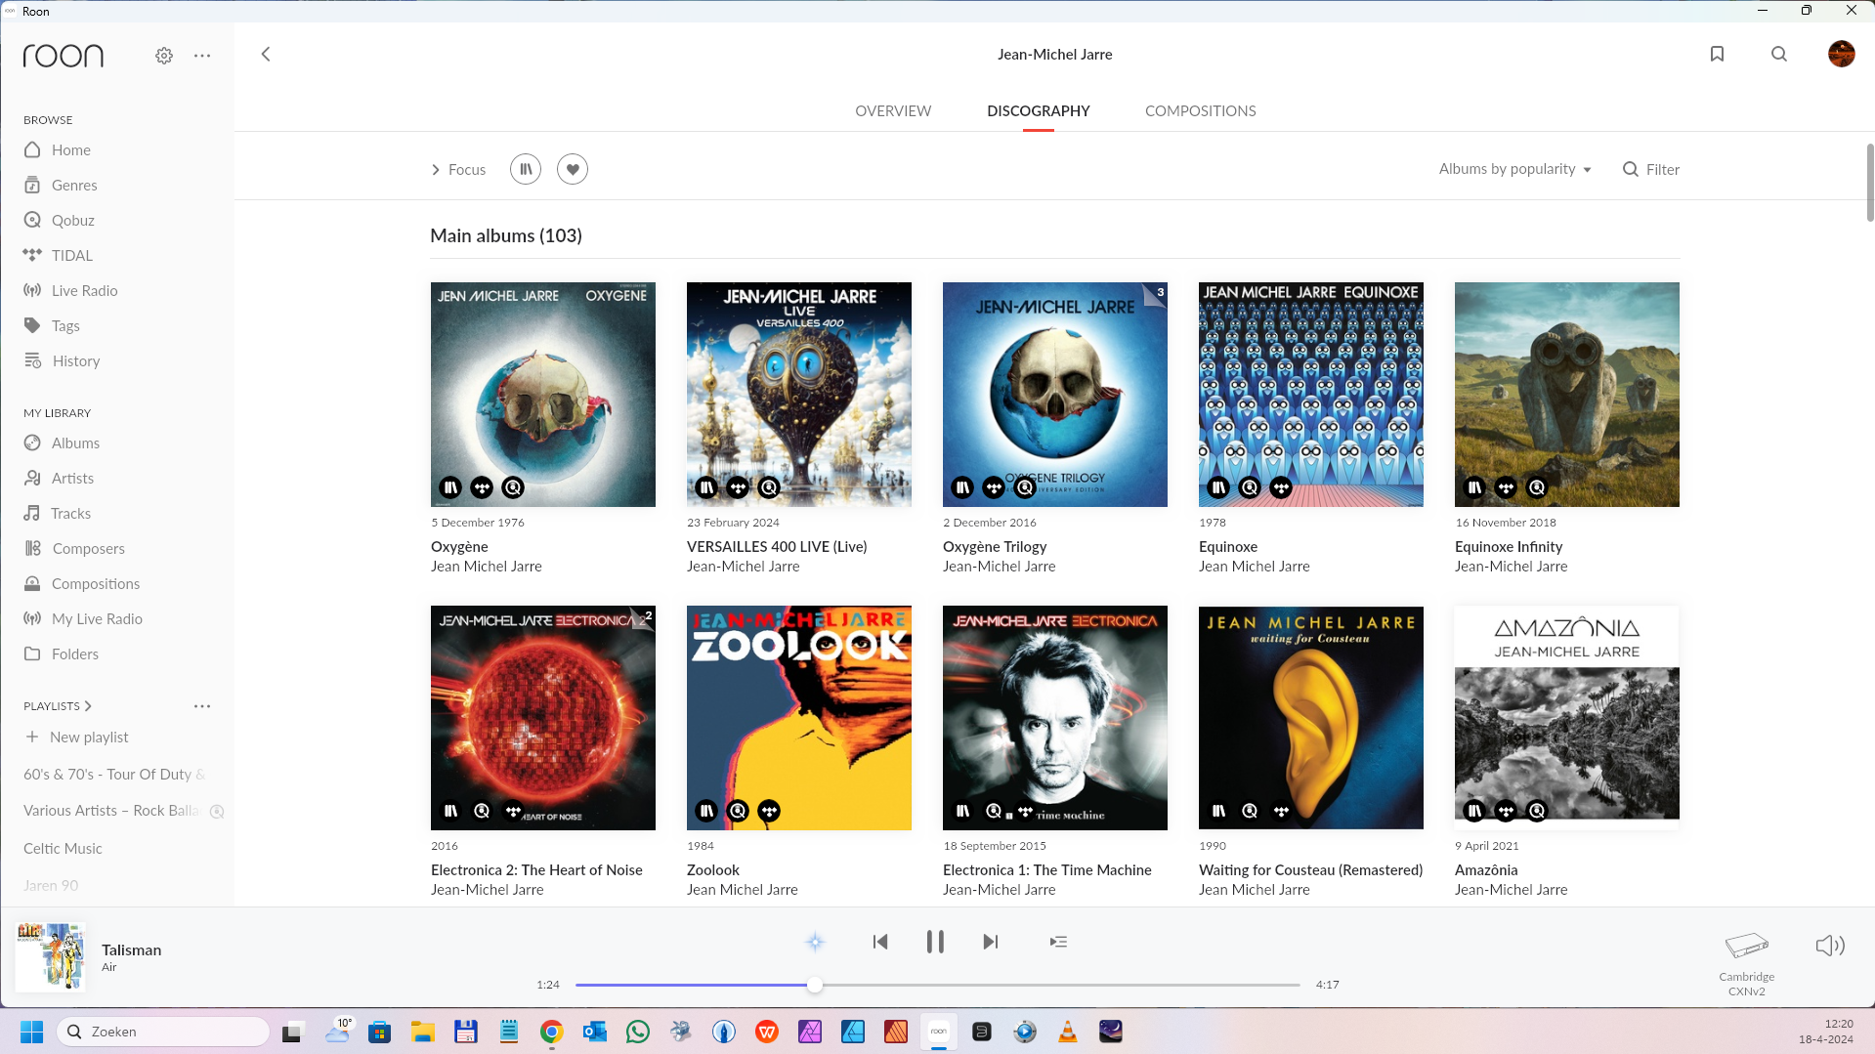This screenshot has height=1054, width=1875.
Task: Open the Amazônia album title
Action: [1486, 869]
